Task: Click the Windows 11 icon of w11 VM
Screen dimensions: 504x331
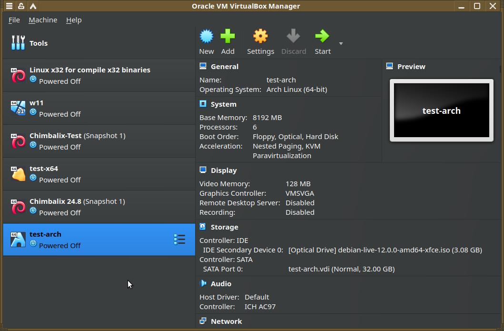Action: click(x=18, y=109)
